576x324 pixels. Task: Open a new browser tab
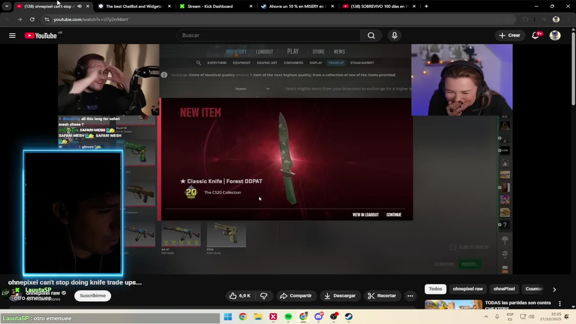pos(426,6)
